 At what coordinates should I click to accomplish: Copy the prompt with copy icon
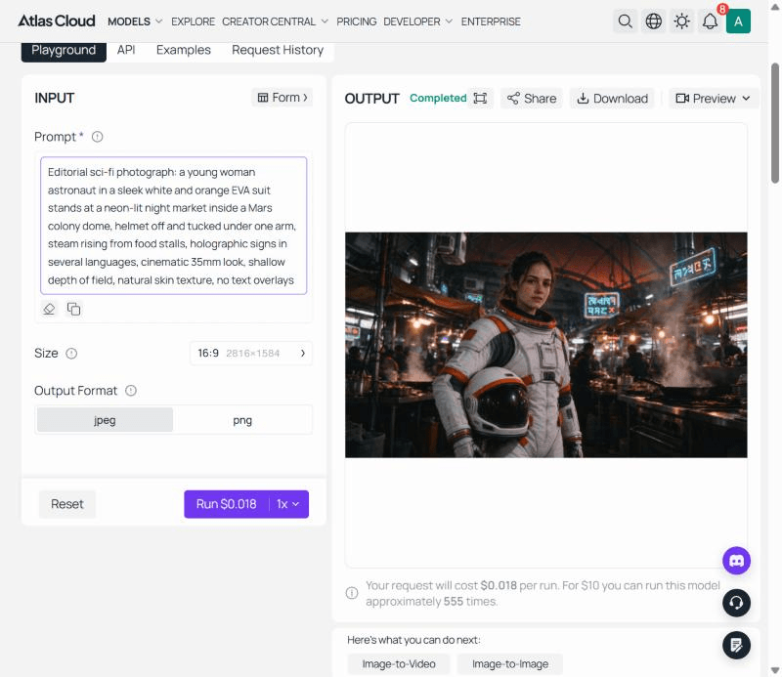click(74, 309)
